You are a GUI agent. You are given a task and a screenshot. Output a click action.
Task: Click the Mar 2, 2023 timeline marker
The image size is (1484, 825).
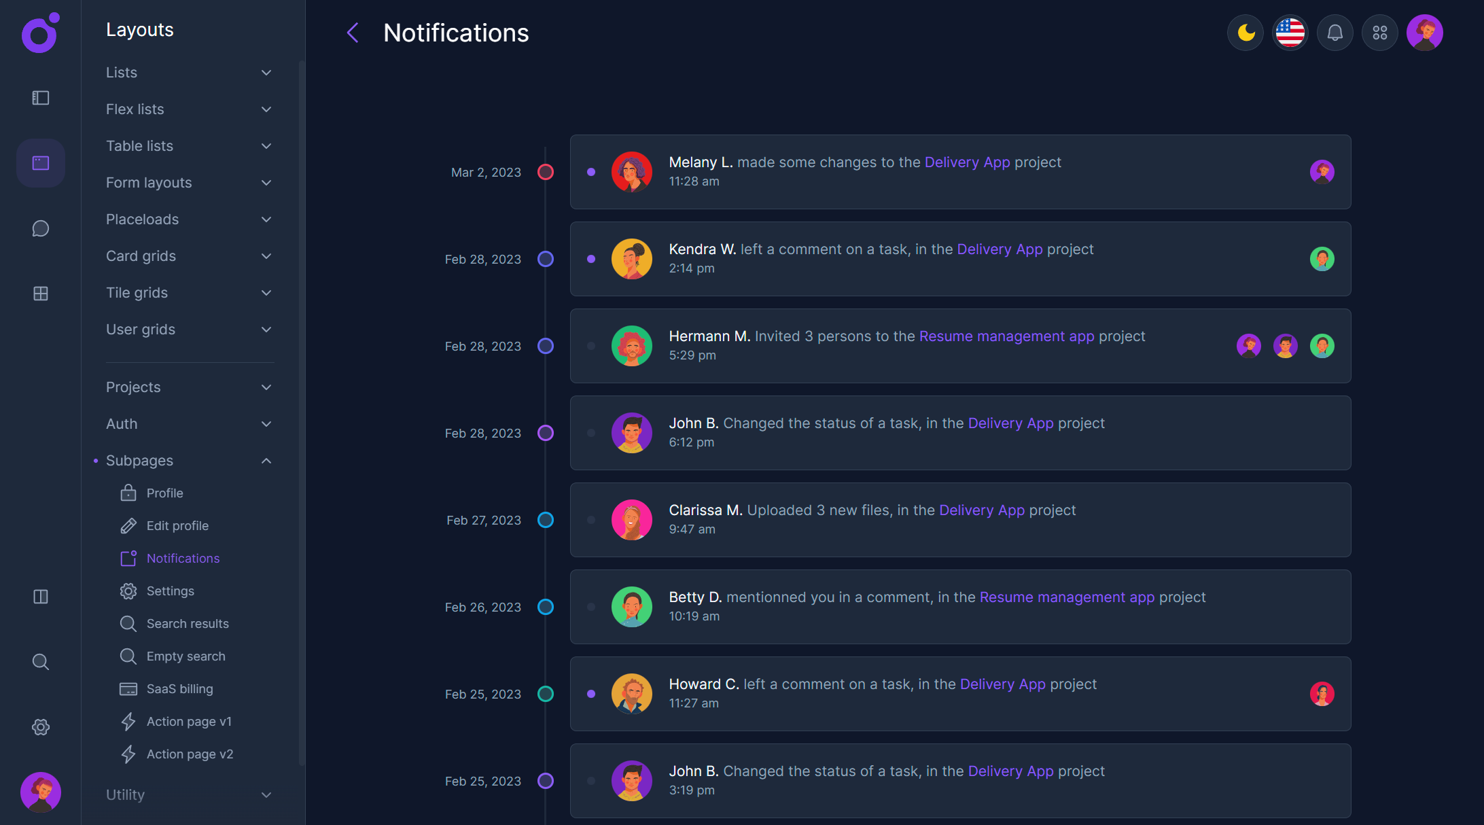[546, 172]
